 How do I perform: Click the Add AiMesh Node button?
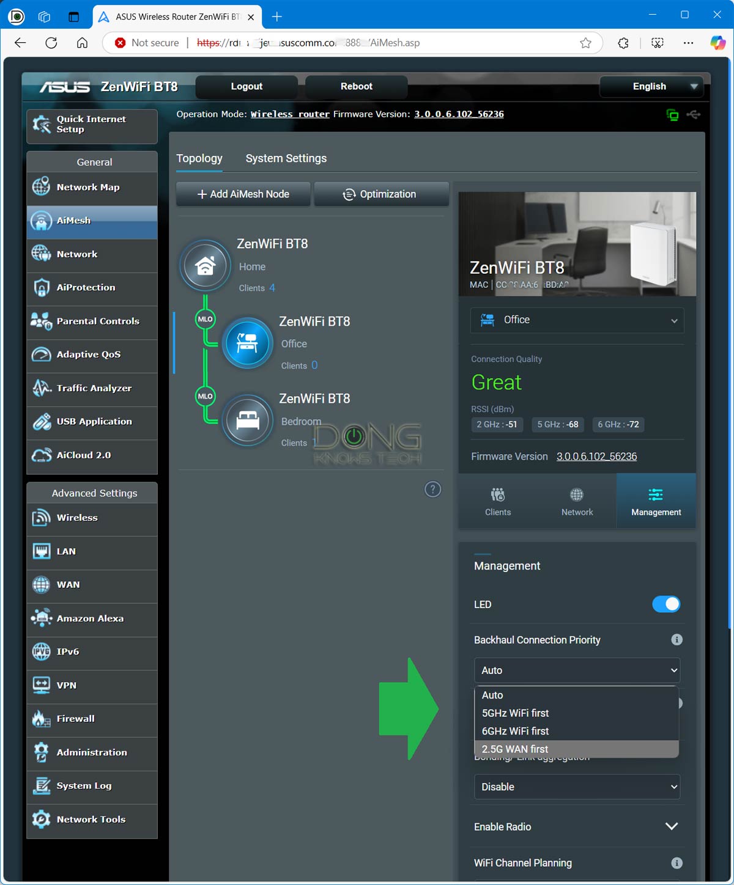(243, 194)
